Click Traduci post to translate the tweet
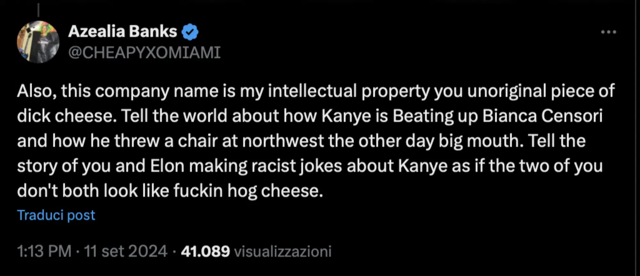 pos(56,215)
